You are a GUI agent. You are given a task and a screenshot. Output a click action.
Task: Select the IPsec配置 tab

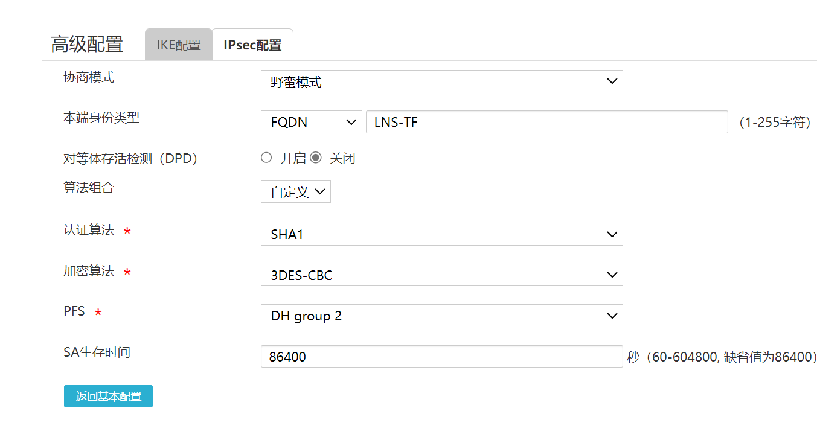(x=252, y=45)
